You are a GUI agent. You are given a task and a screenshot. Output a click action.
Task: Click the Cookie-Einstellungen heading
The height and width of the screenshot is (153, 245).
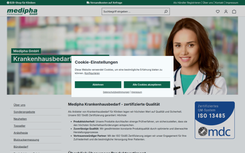click(x=96, y=62)
